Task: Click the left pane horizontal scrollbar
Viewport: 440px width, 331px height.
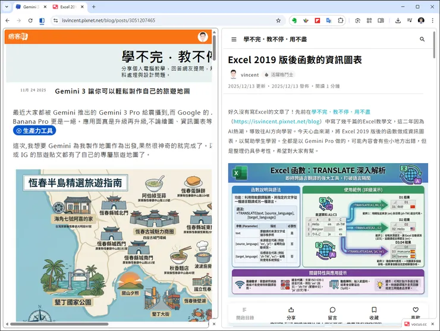Action: click(59, 324)
